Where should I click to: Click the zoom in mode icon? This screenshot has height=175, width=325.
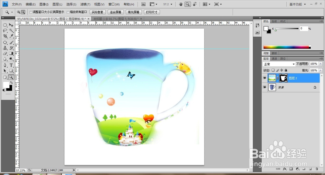(x=19, y=12)
